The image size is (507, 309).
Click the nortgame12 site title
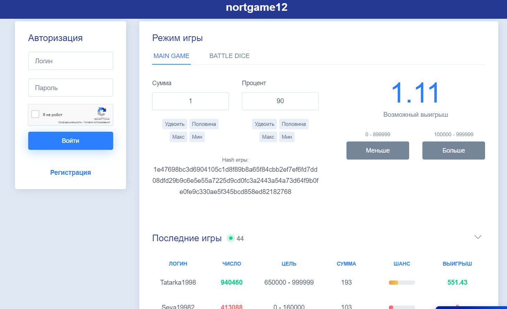[x=257, y=7]
